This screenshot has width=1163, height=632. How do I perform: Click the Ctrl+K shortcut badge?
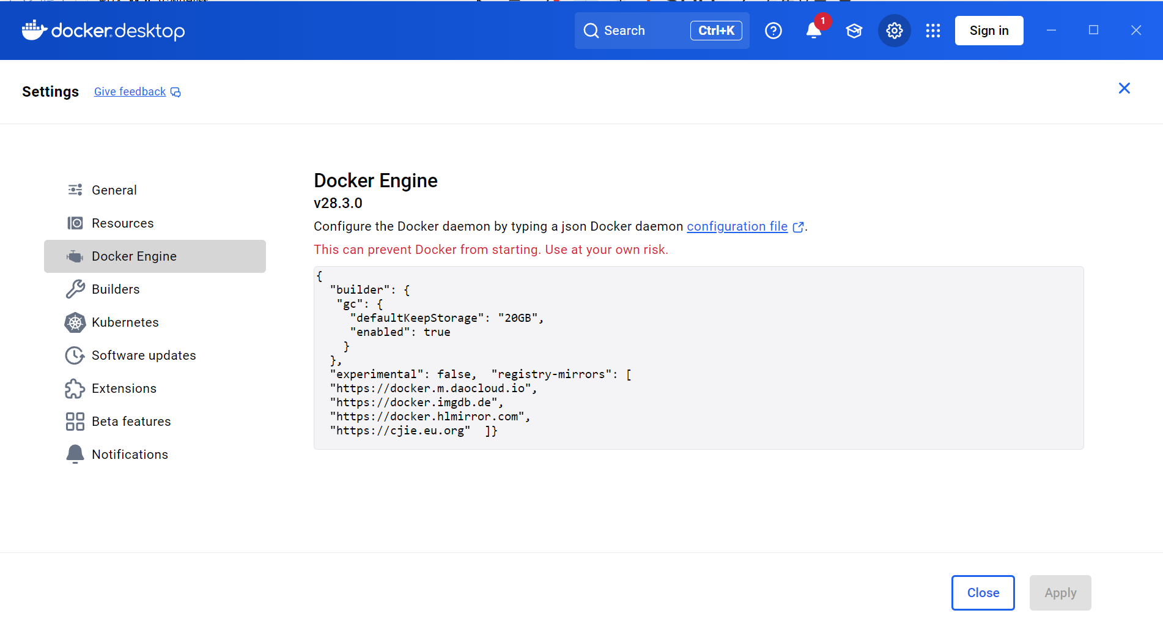tap(716, 31)
